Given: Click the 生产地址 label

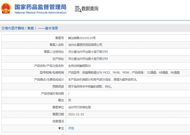Looking at the screenshot, I should click(58, 59).
